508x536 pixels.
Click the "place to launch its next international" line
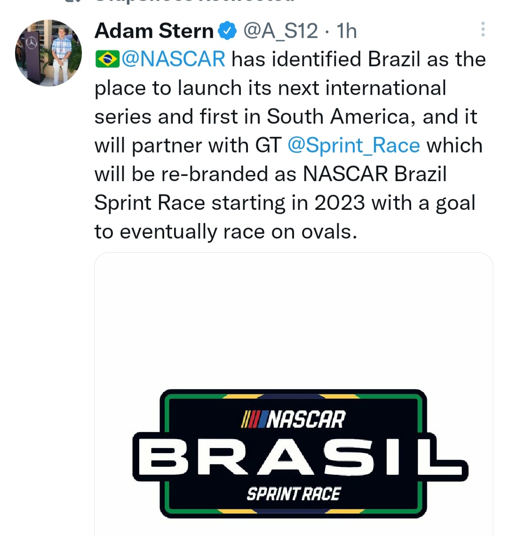click(x=270, y=88)
